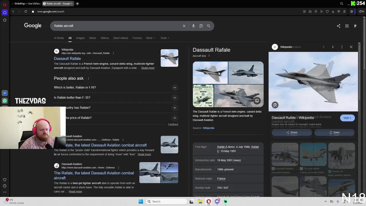
Task: Start a voice search with microphone
Action: pos(193,26)
